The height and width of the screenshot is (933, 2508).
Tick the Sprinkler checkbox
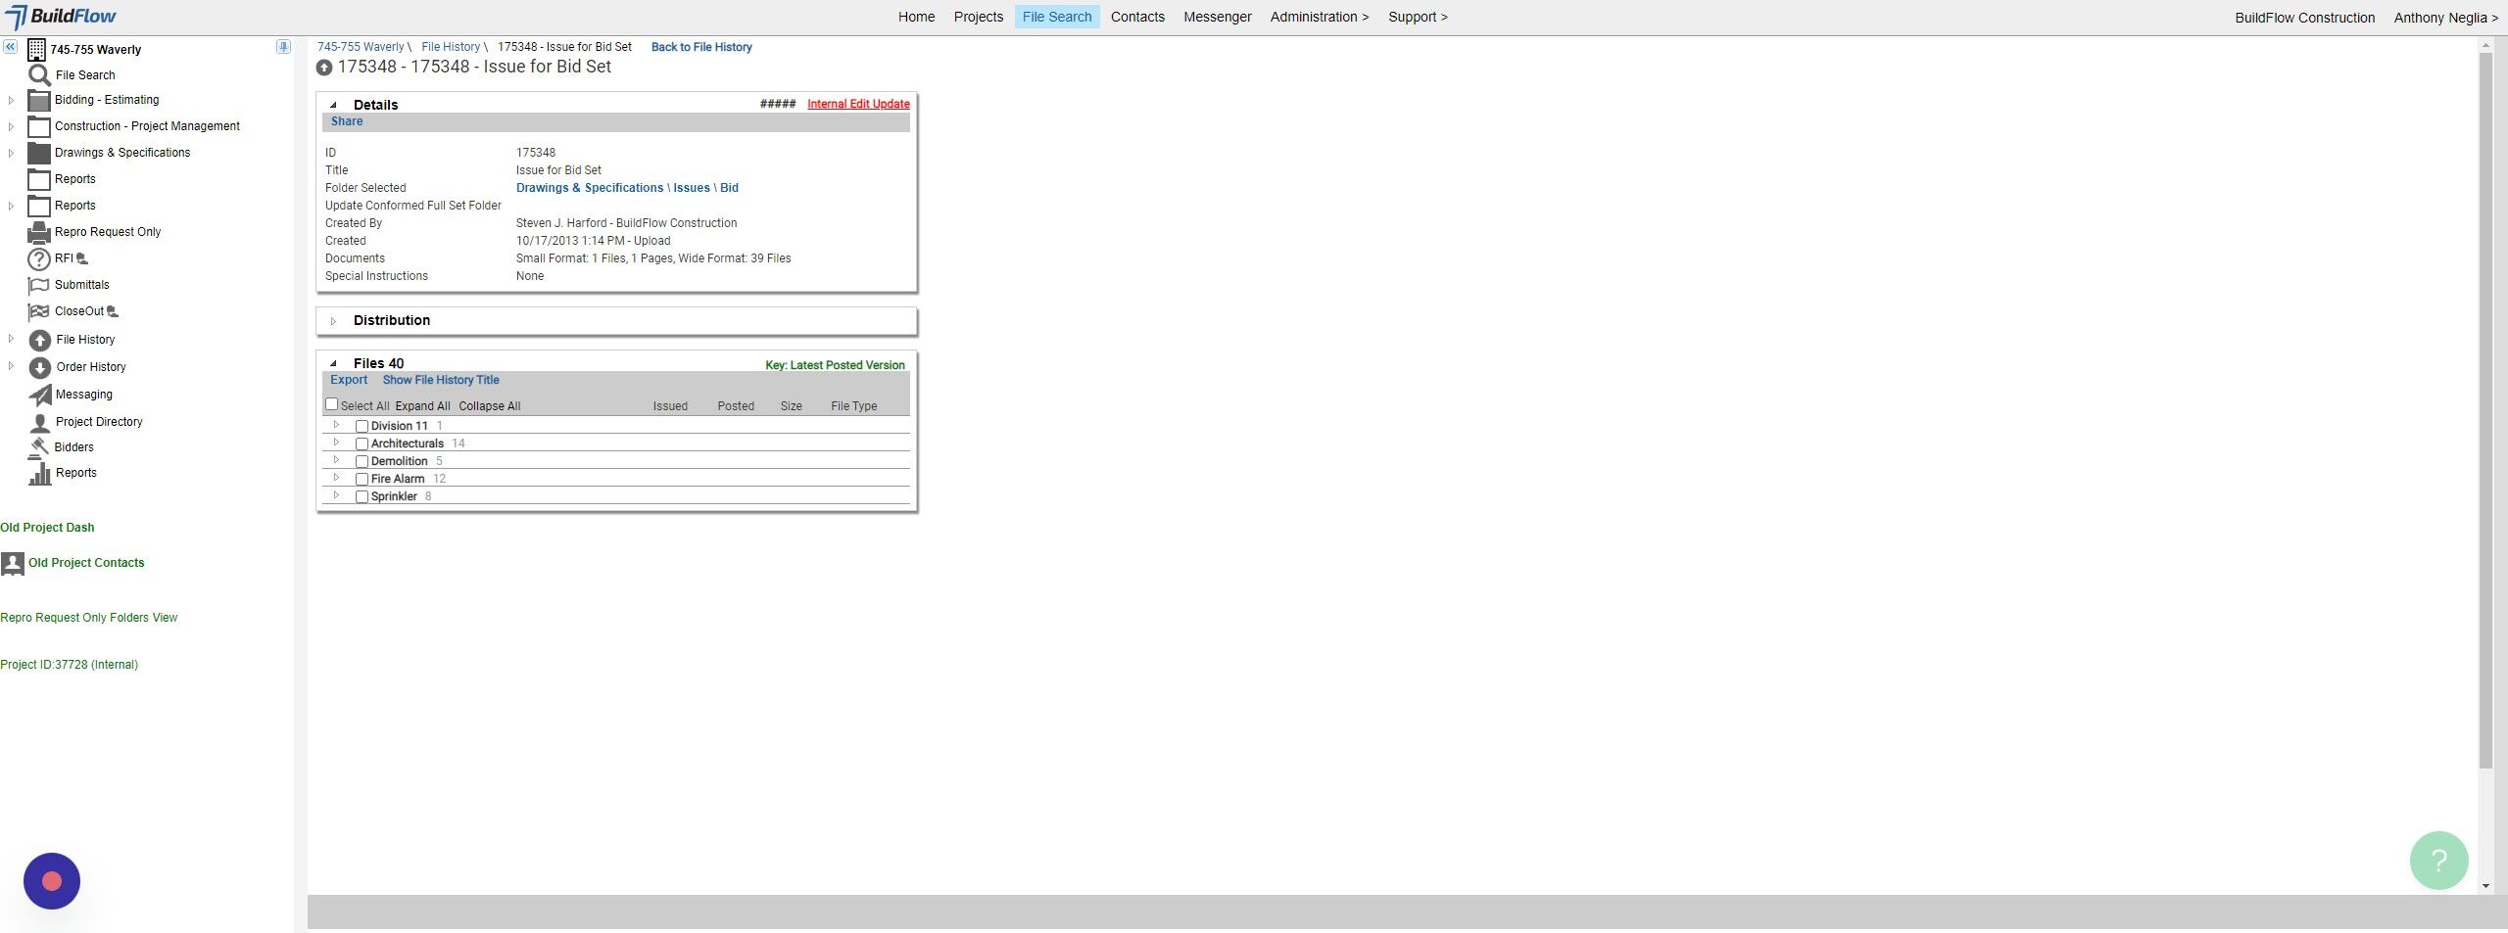point(362,496)
